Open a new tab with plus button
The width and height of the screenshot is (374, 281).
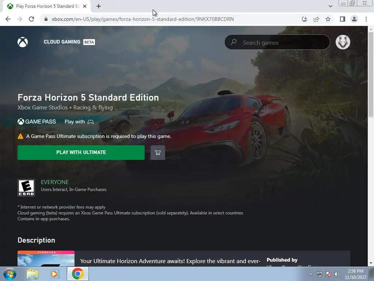pyautogui.click(x=99, y=6)
